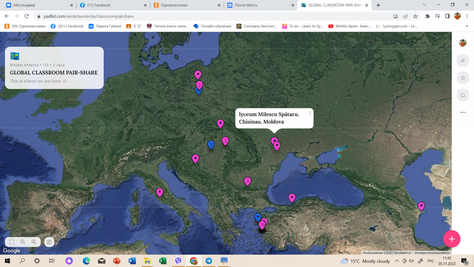Bookmark this padlet with the sidebar star
Screen dimensions: 474x267
[x=463, y=78]
